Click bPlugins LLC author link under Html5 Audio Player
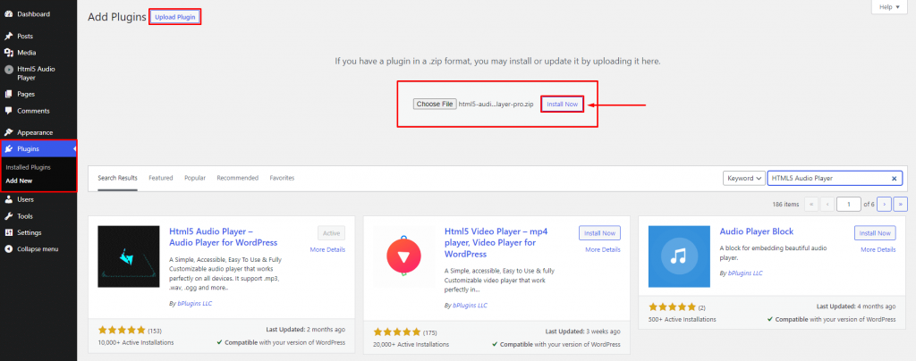 click(195, 304)
